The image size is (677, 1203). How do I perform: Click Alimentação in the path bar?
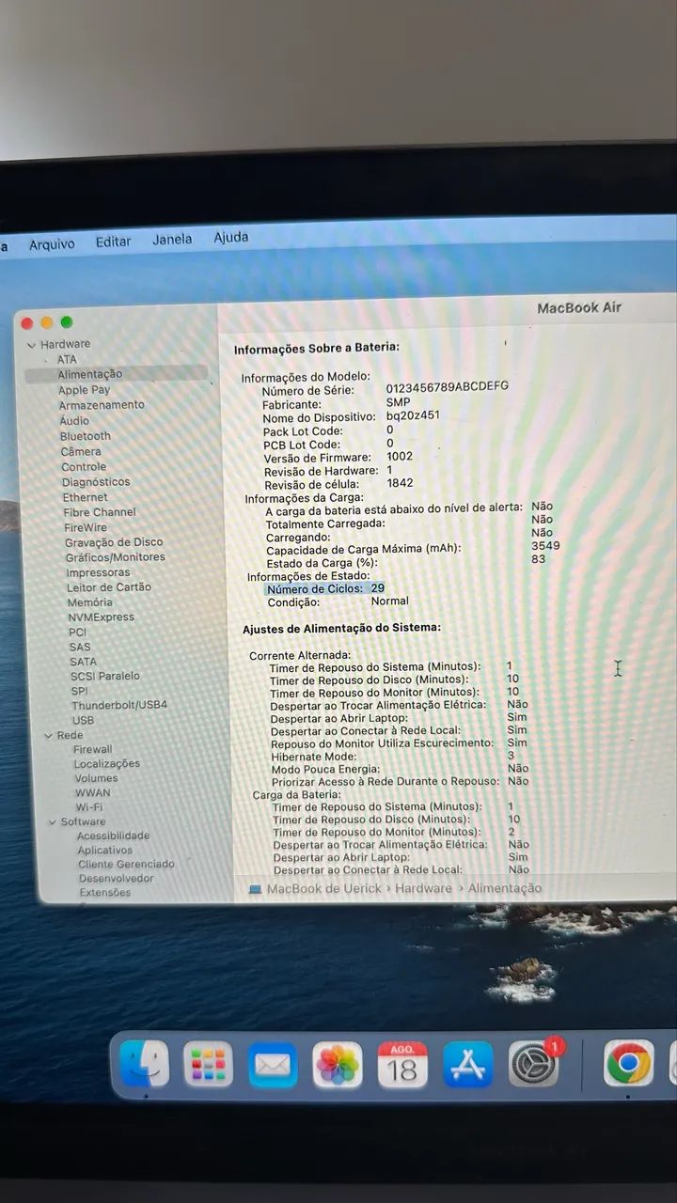pyautogui.click(x=505, y=888)
